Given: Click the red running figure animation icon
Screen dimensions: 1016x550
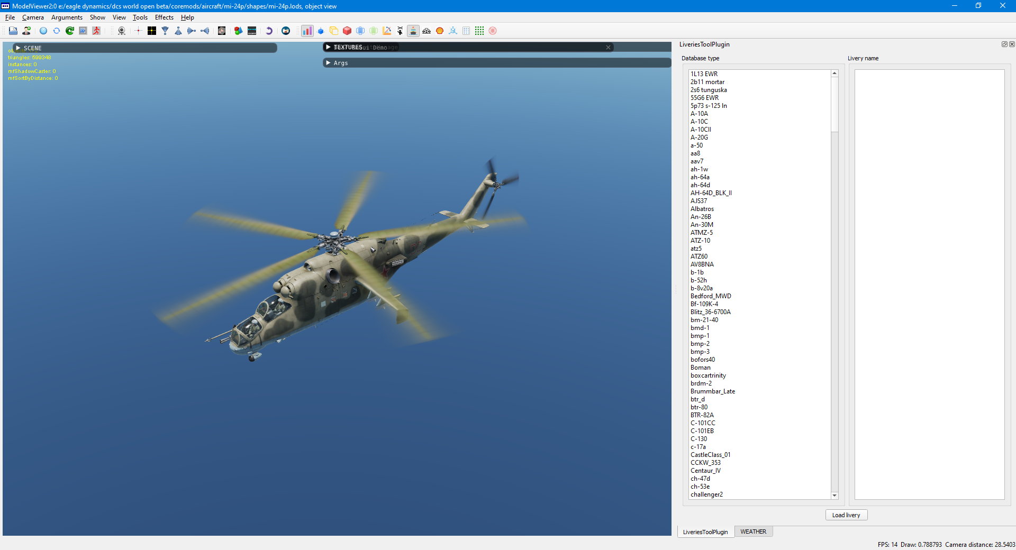Looking at the screenshot, I should pyautogui.click(x=96, y=31).
